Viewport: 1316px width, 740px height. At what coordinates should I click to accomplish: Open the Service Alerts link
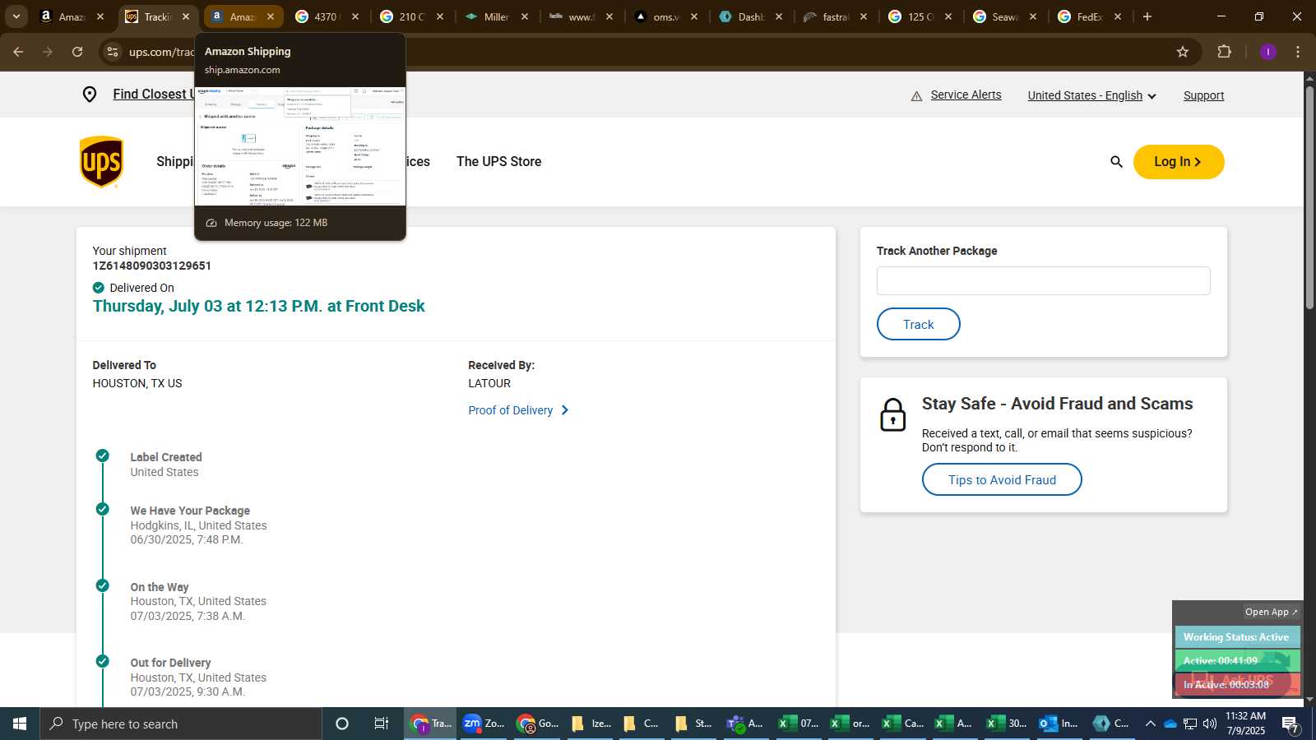click(x=966, y=95)
